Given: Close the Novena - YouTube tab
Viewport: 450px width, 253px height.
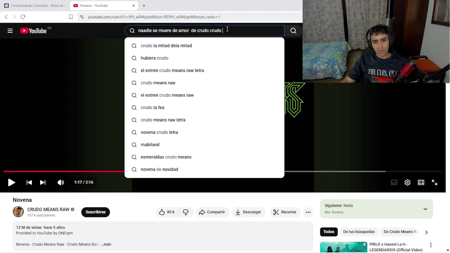Looking at the screenshot, I should (134, 6).
